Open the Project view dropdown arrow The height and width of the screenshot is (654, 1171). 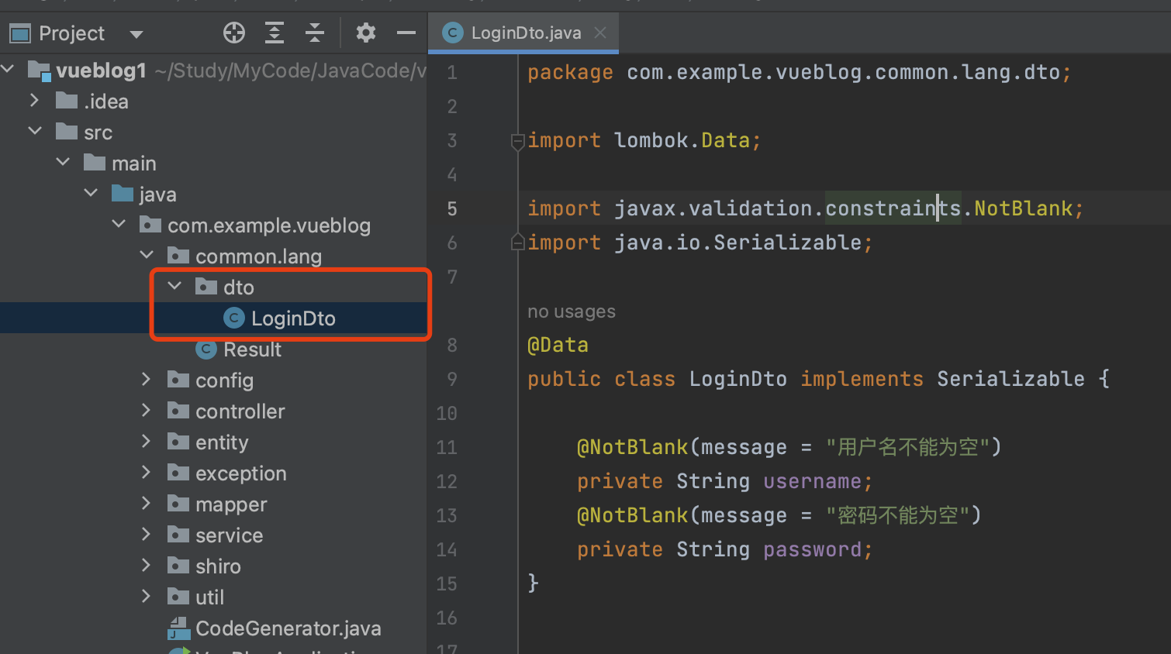(136, 34)
